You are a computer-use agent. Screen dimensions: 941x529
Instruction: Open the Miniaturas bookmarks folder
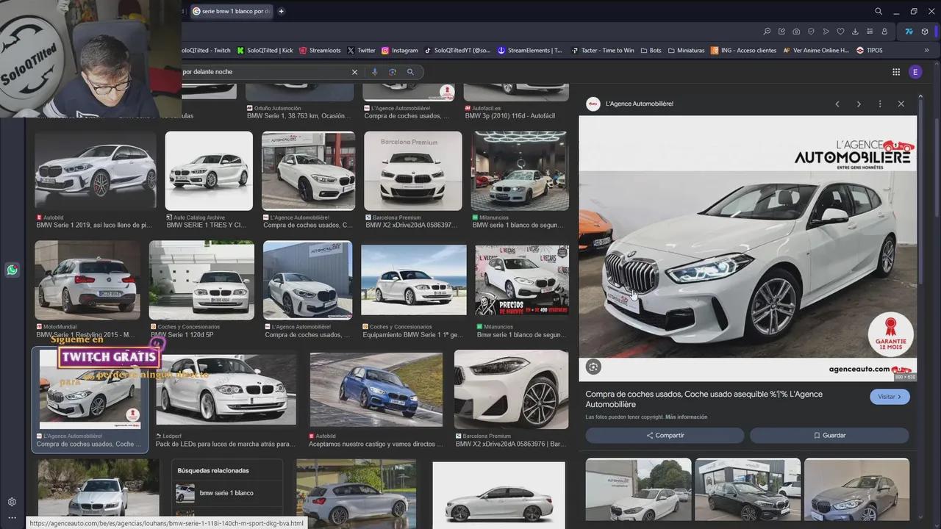685,51
